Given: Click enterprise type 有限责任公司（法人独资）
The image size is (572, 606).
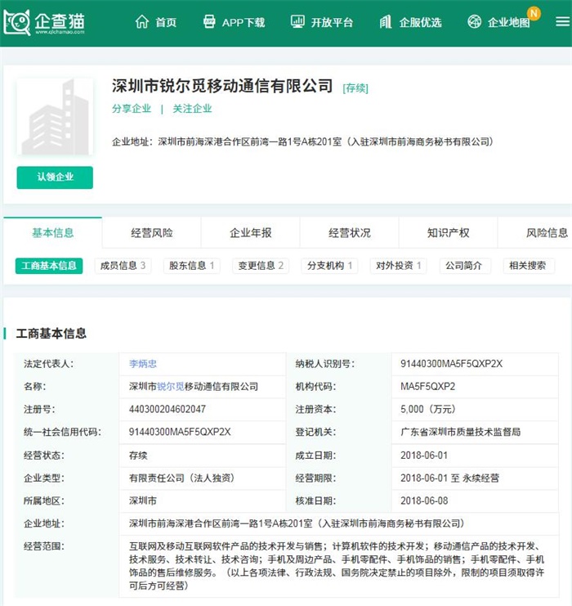Looking at the screenshot, I should point(182,478).
